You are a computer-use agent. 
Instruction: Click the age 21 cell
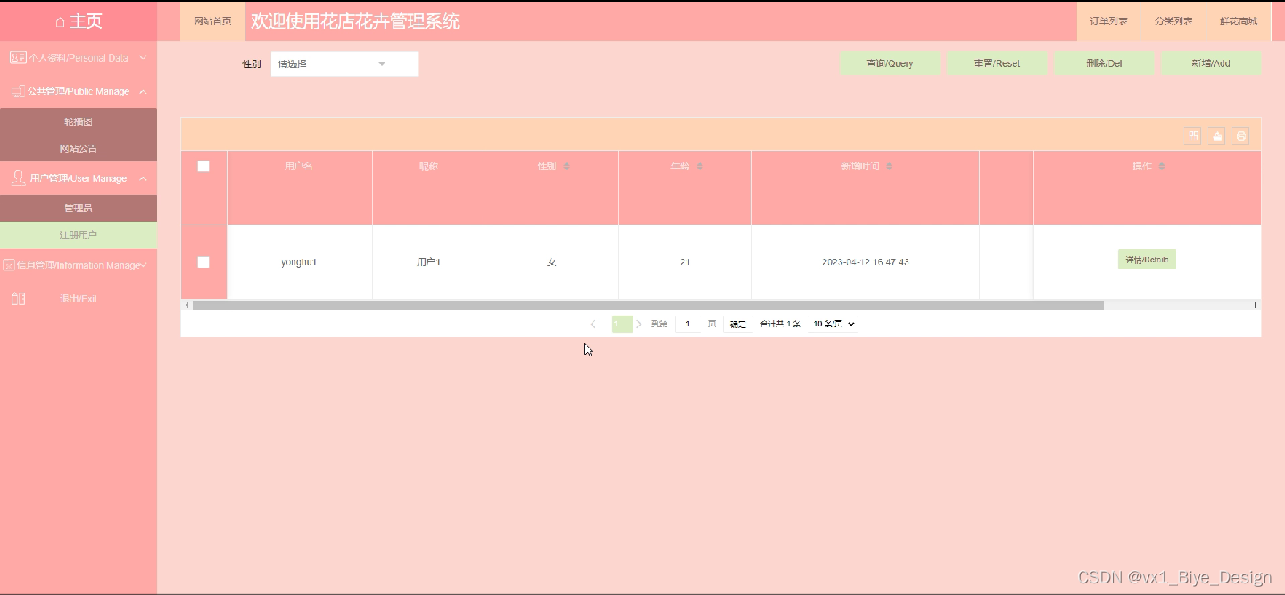(684, 262)
